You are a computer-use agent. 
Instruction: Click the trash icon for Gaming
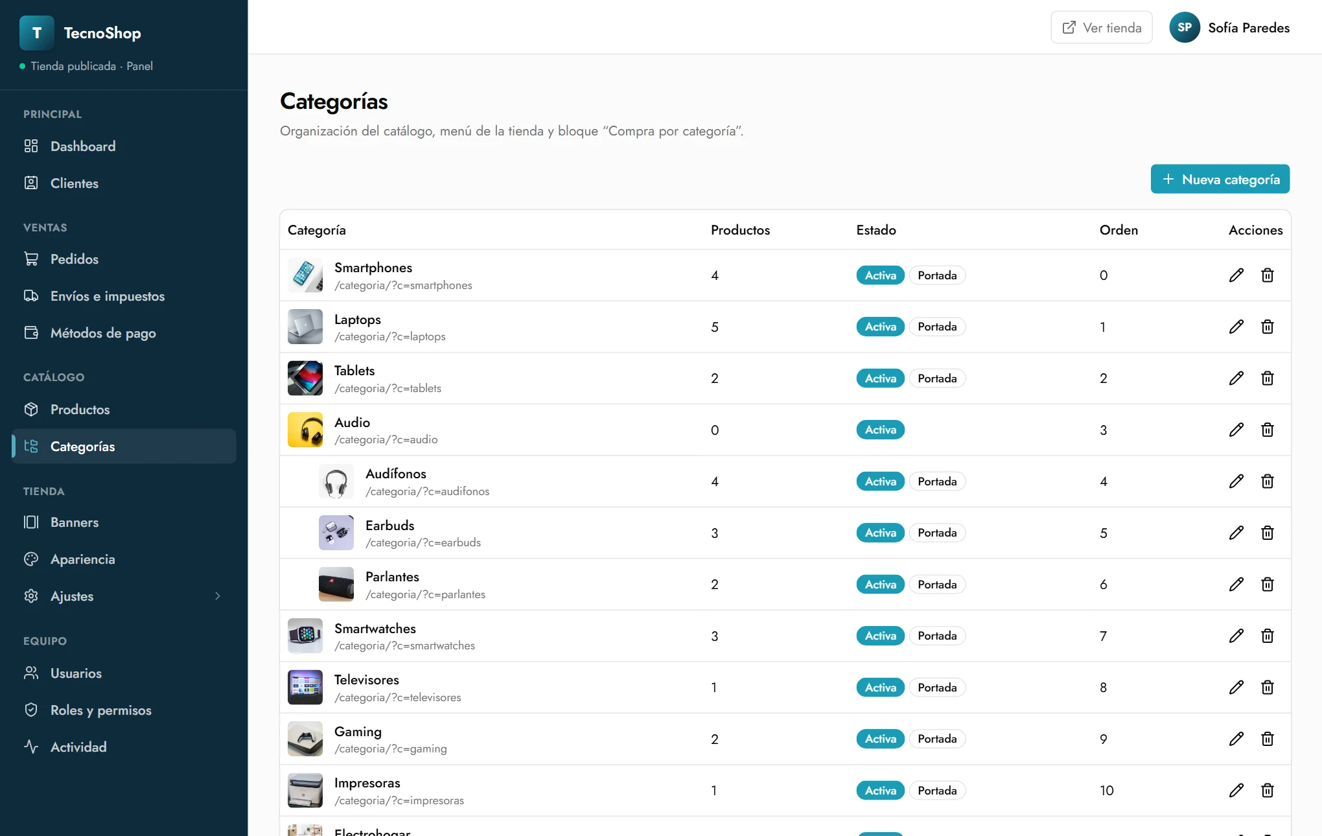pyautogui.click(x=1268, y=739)
